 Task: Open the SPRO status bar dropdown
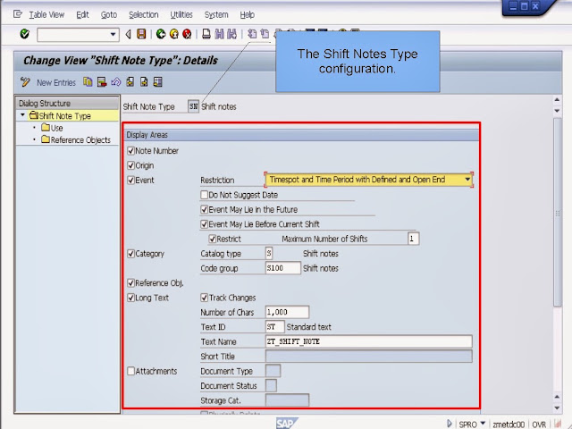483,423
